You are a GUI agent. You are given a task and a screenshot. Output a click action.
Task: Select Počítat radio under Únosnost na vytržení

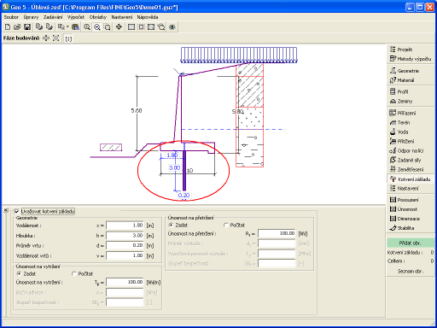click(x=74, y=273)
